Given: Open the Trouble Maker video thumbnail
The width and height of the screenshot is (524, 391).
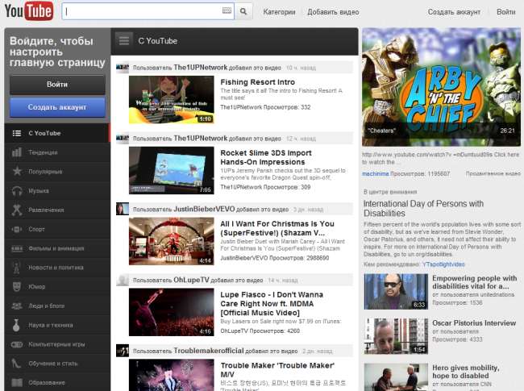Looking at the screenshot, I should click(x=172, y=375).
